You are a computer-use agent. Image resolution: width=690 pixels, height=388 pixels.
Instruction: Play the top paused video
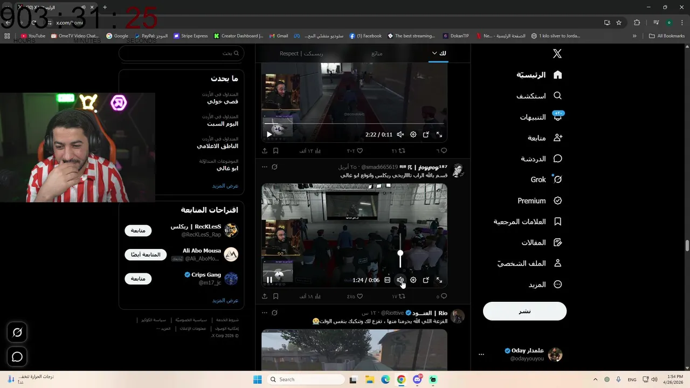tap(269, 135)
